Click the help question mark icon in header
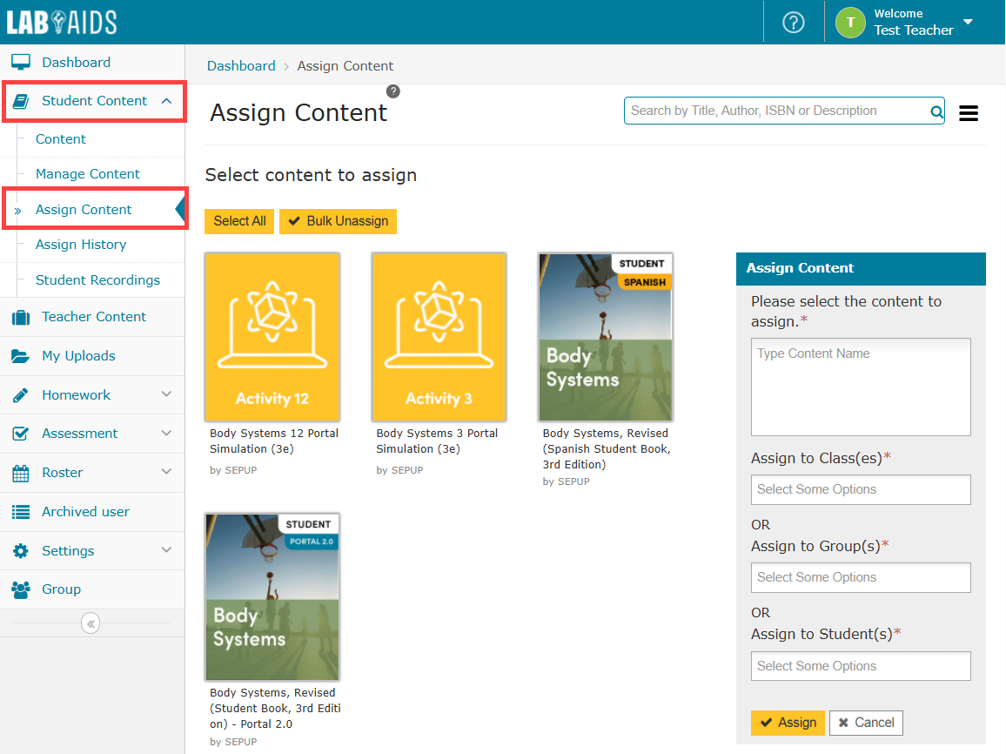 [793, 23]
